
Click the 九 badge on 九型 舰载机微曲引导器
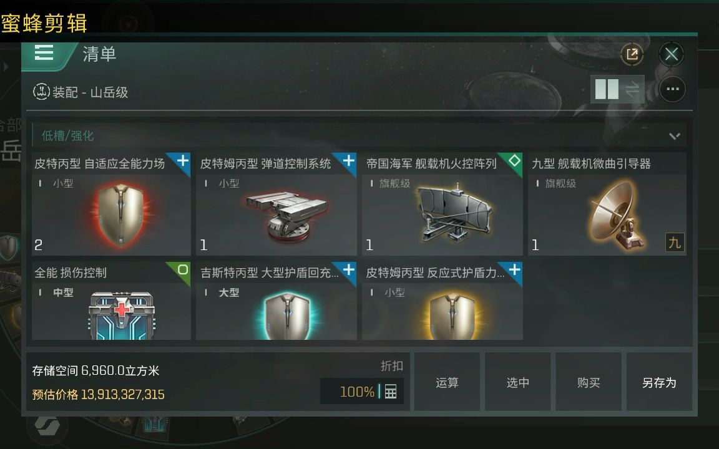(675, 243)
